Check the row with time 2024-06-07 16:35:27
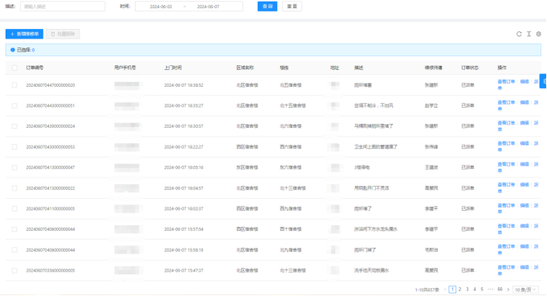Screen dimensions: 547x296 [x=14, y=105]
